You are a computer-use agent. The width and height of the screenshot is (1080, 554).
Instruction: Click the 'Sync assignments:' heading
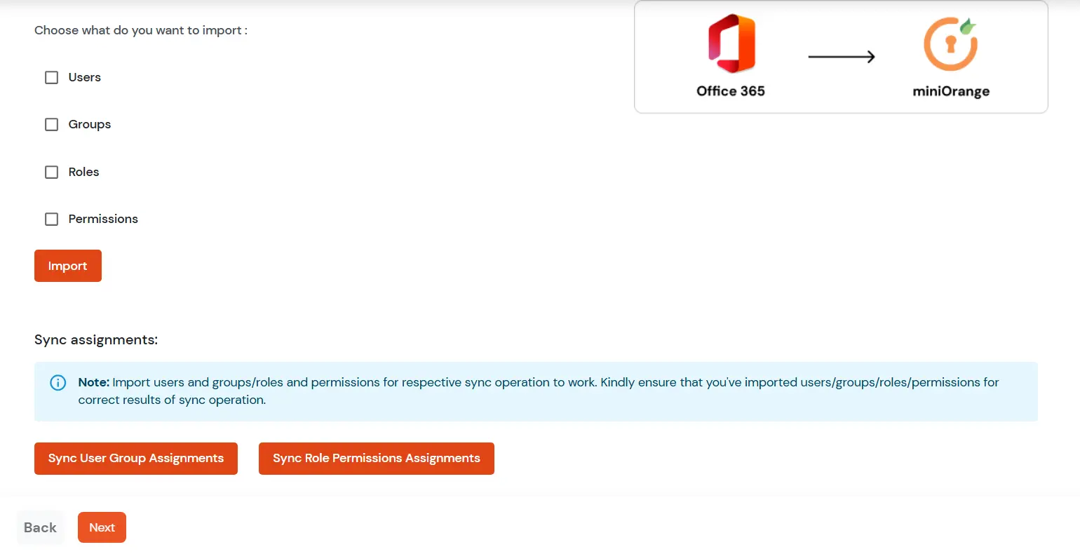(x=96, y=340)
